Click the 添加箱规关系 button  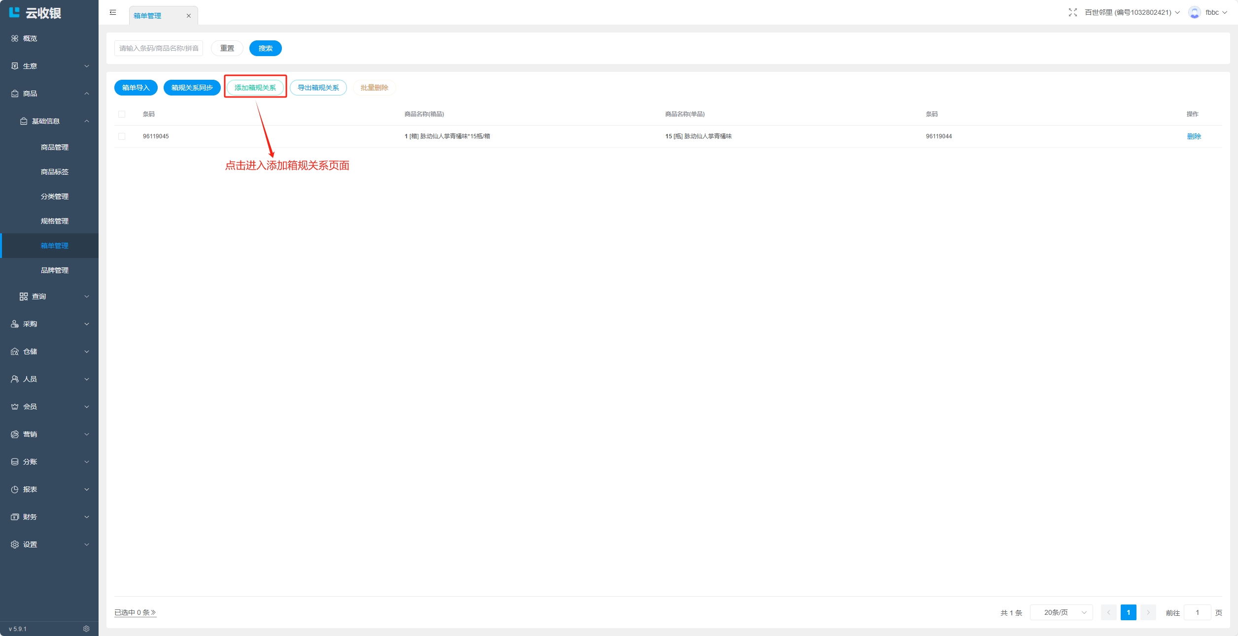[255, 88]
